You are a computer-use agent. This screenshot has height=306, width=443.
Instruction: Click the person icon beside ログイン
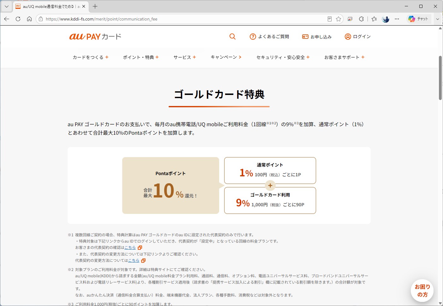(348, 37)
